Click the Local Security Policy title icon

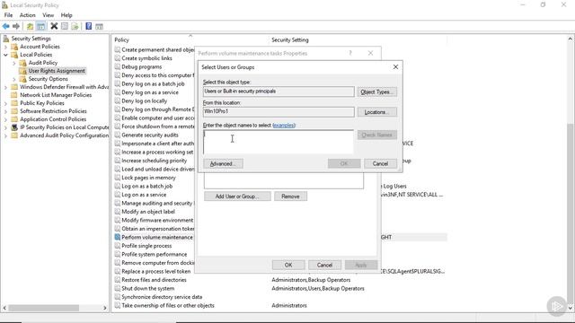pyautogui.click(x=4, y=5)
